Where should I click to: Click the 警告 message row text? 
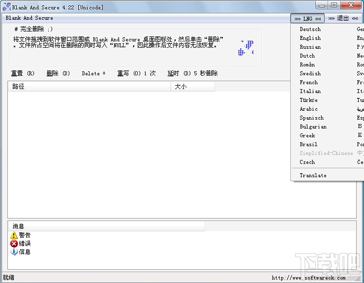[25, 235]
